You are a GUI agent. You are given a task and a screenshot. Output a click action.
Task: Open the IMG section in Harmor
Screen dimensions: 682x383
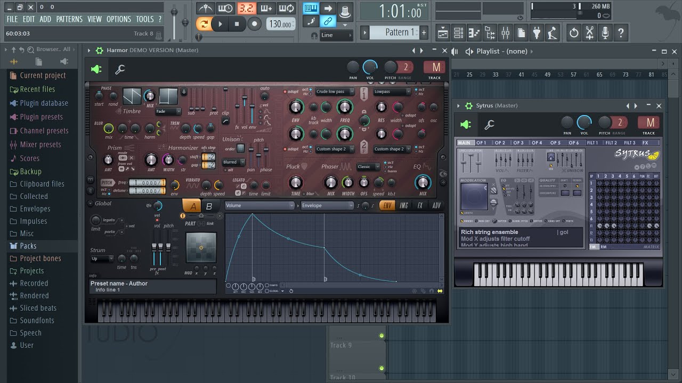tap(404, 205)
